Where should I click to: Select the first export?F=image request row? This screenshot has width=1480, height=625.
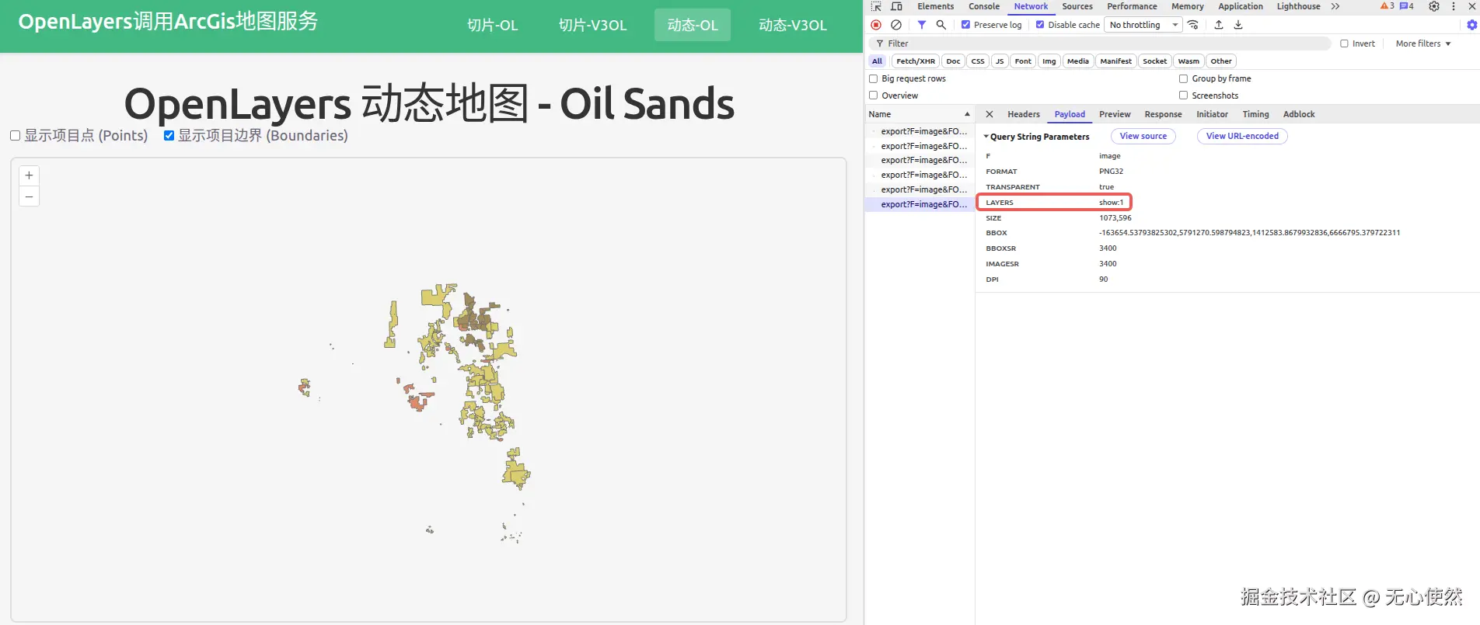(920, 131)
